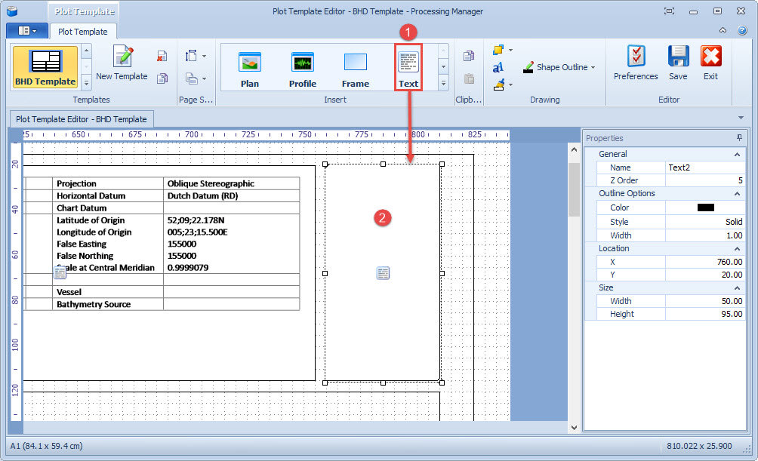
Task: Expand the Insert gallery dropdown
Action: pyautogui.click(x=443, y=83)
